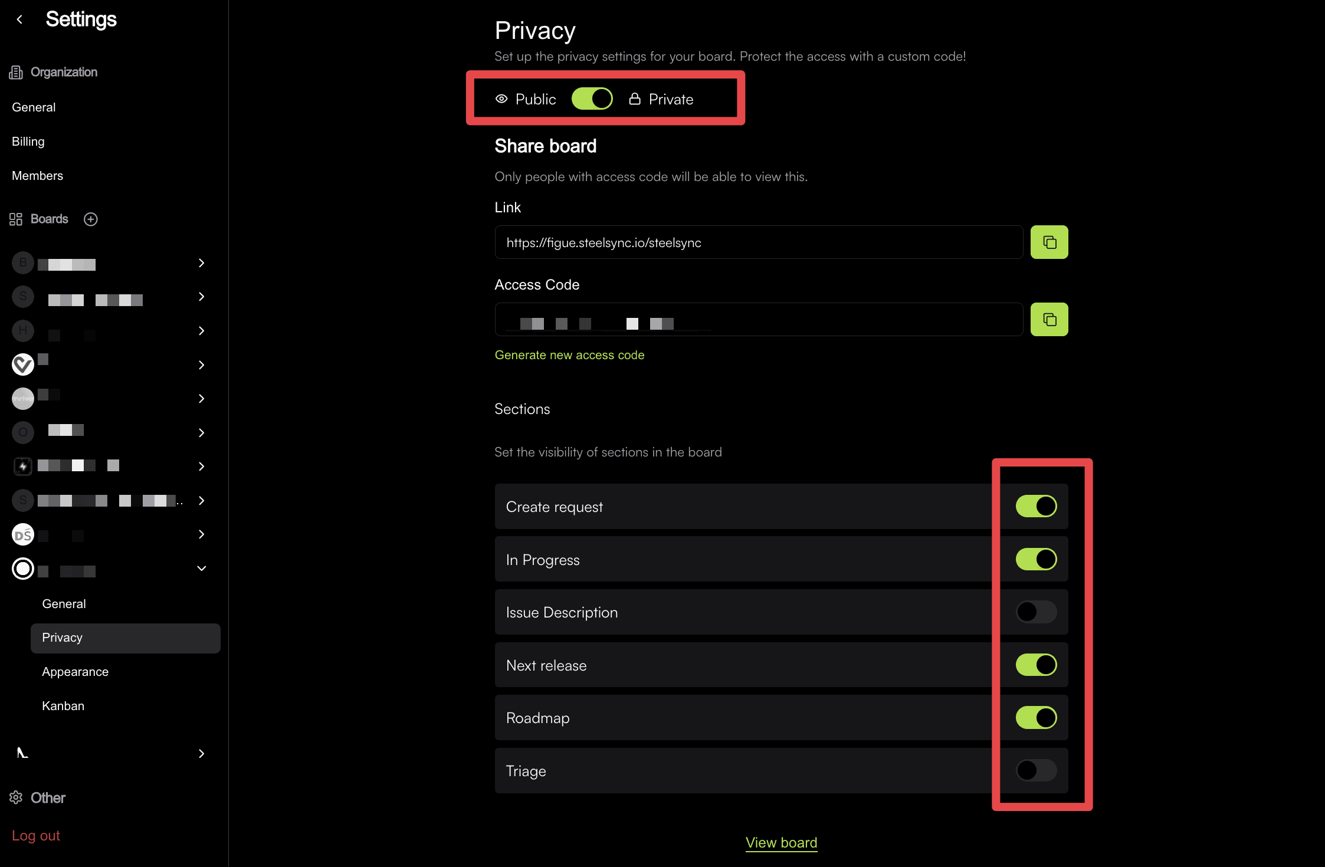
Task: Collapse the currently expanded board in sidebar
Action: pyautogui.click(x=201, y=568)
